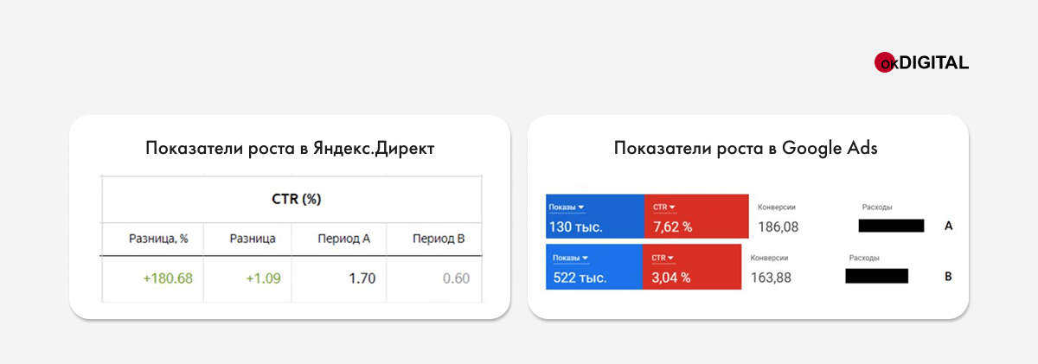Expand the CTR dropdown in row B
This screenshot has width=1038, height=364.
[663, 258]
